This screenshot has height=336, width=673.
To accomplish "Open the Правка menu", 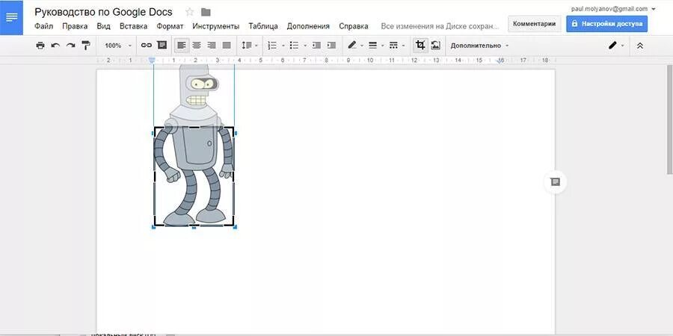I will tap(75, 26).
